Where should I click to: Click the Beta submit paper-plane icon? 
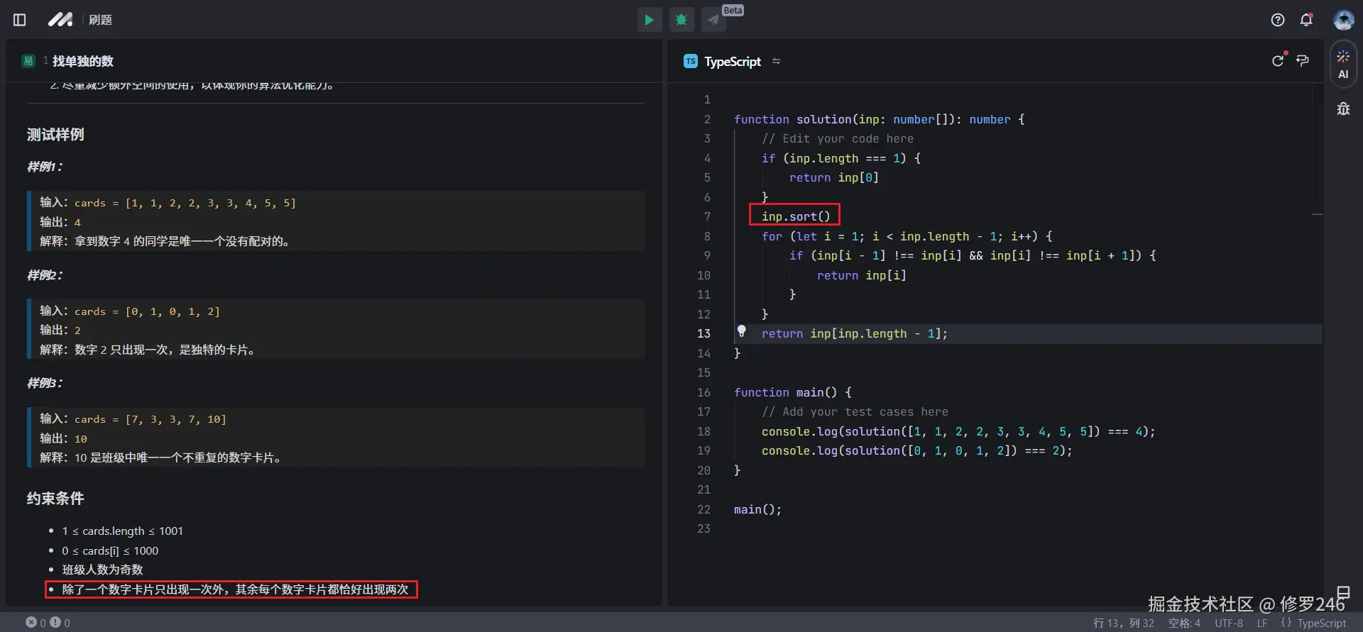click(x=713, y=20)
